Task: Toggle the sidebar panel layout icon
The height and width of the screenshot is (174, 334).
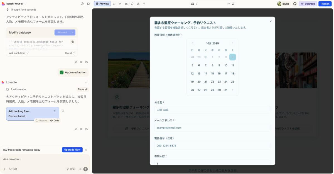Action: click(88, 4)
